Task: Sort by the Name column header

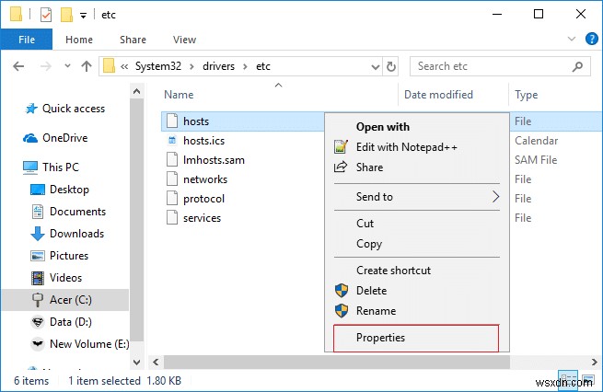Action: click(x=179, y=95)
